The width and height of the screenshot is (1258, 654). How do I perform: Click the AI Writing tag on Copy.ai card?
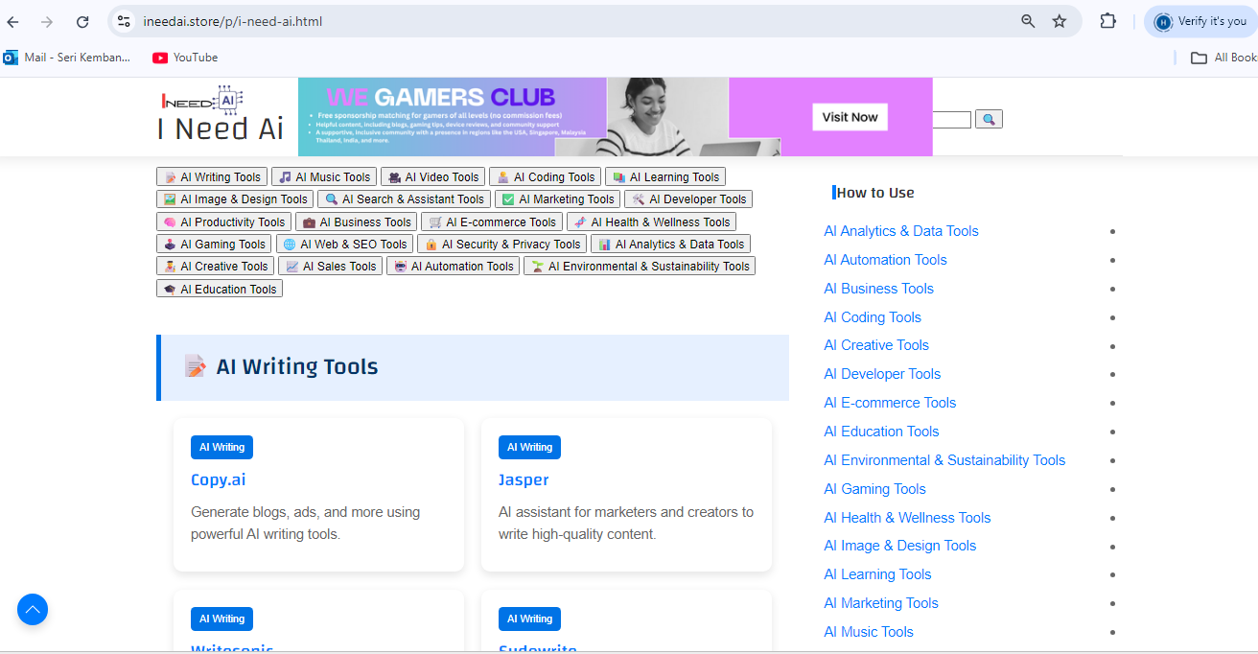point(221,447)
